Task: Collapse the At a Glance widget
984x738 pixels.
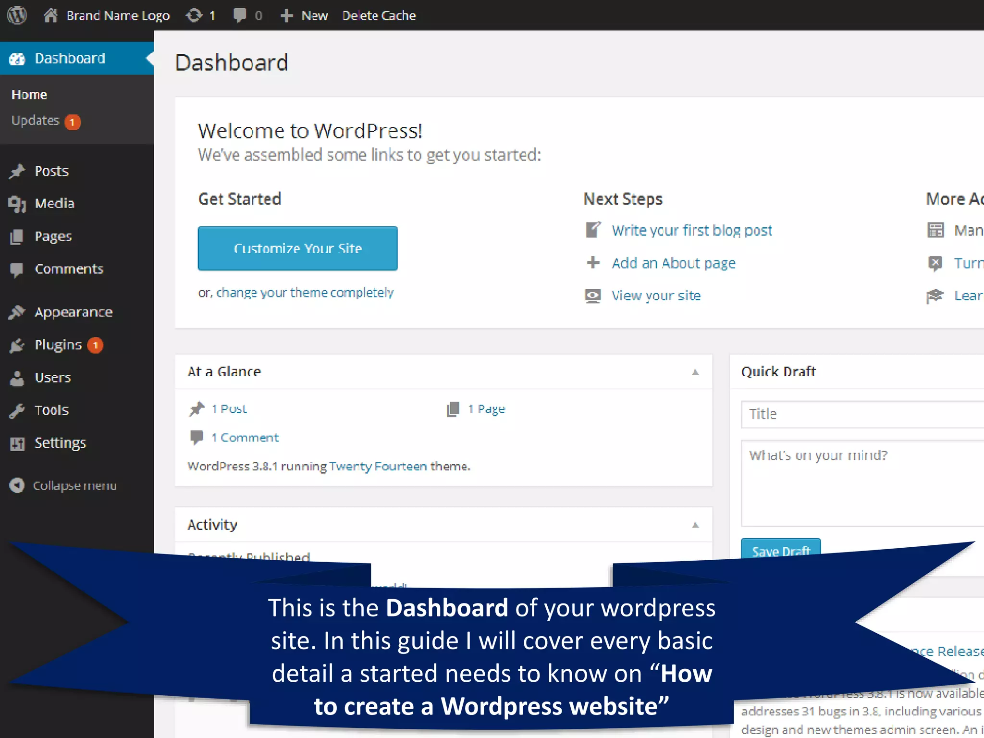Action: 695,372
